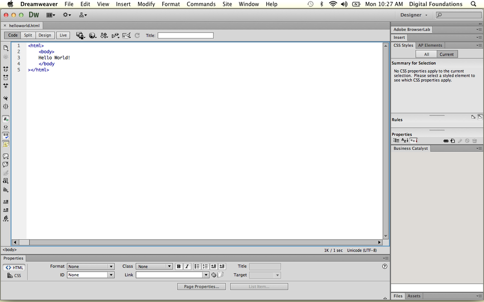Click the Preview/Debug in Browser globe icon
The height and width of the screenshot is (302, 484).
[93, 35]
